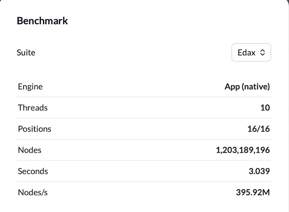The height and width of the screenshot is (212, 289).
Task: Click the Edax text in suite selector
Action: pyautogui.click(x=246, y=53)
